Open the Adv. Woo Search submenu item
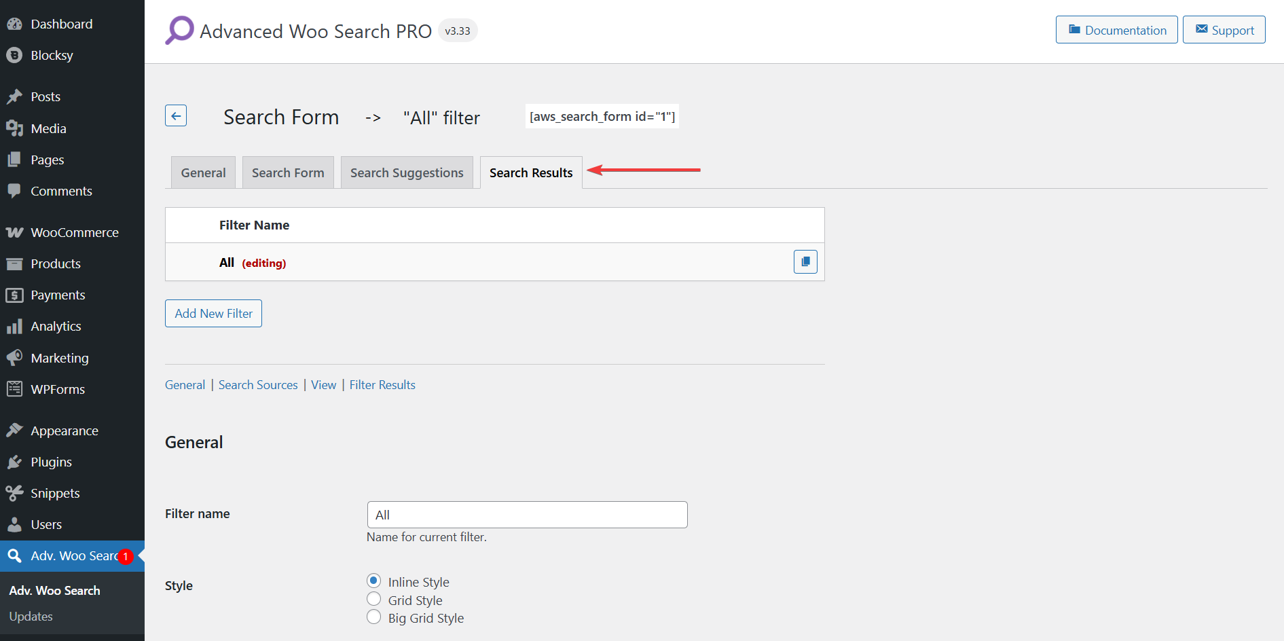The width and height of the screenshot is (1284, 641). tap(54, 591)
